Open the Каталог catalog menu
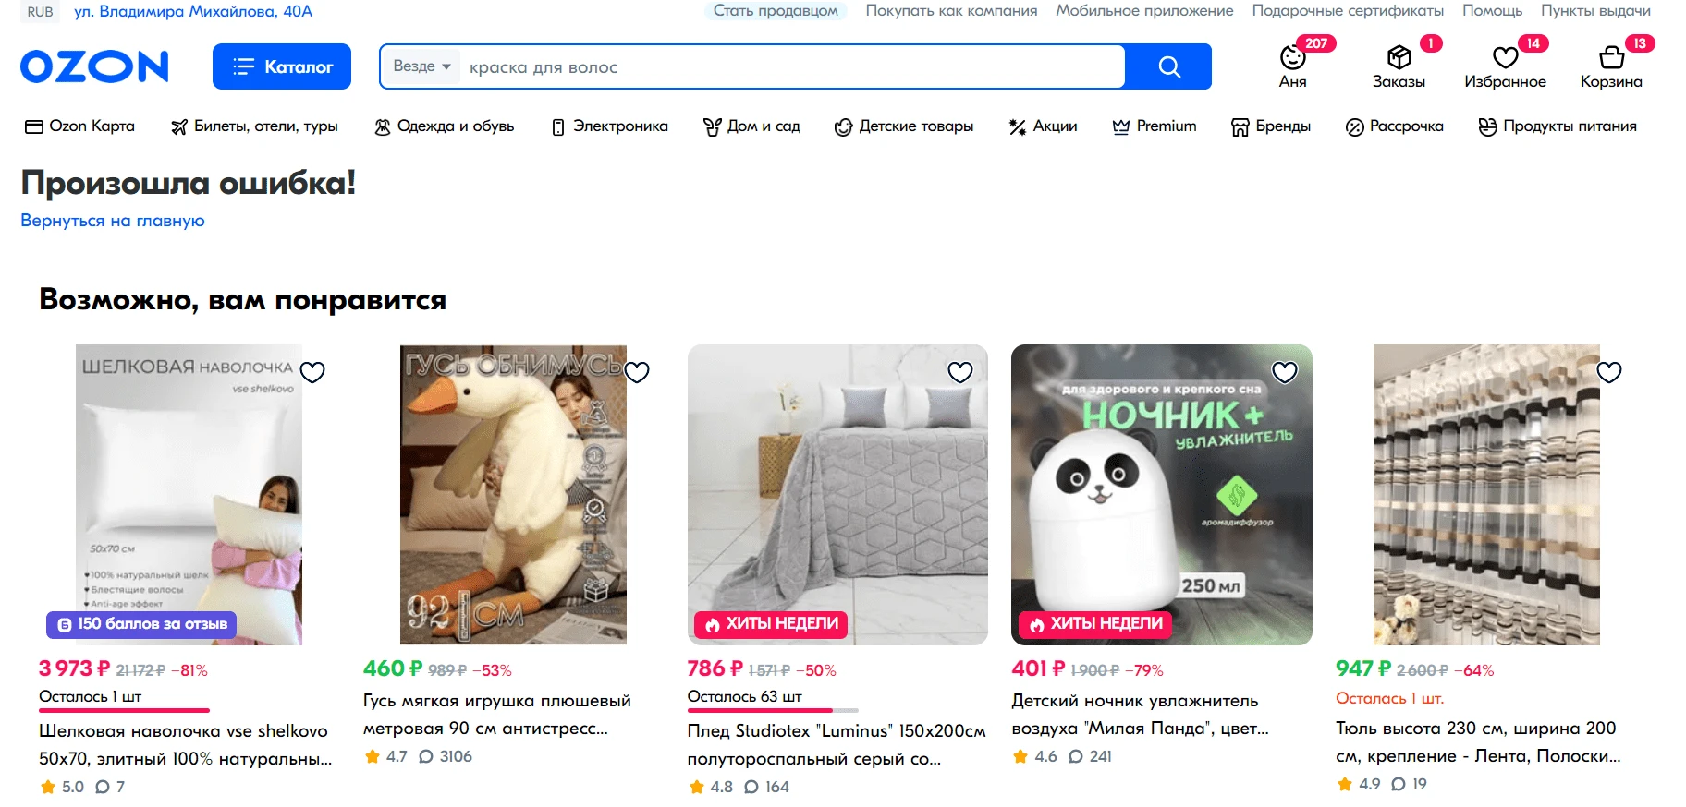 tap(282, 66)
